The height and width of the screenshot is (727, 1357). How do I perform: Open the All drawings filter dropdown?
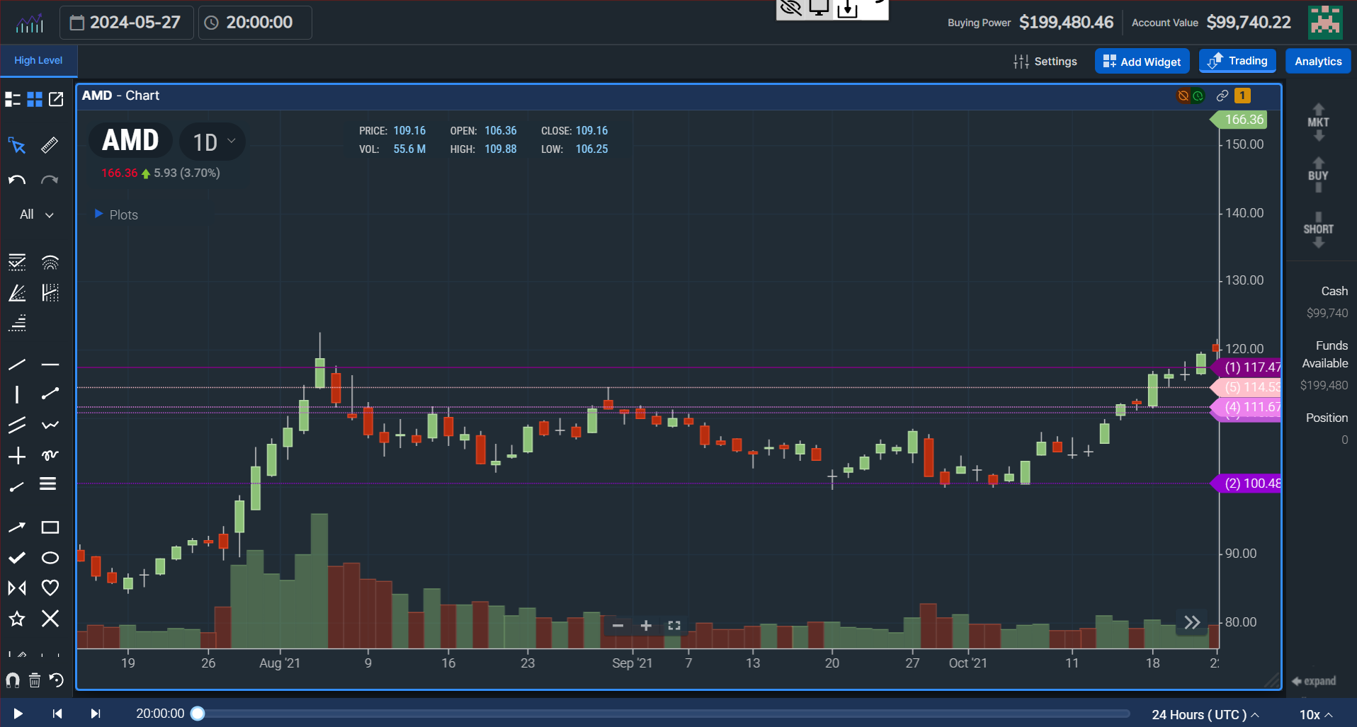tap(35, 214)
